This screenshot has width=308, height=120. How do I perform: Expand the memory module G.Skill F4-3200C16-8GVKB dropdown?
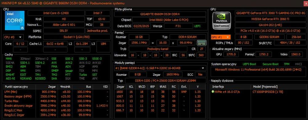pyautogui.click(x=160, y=68)
